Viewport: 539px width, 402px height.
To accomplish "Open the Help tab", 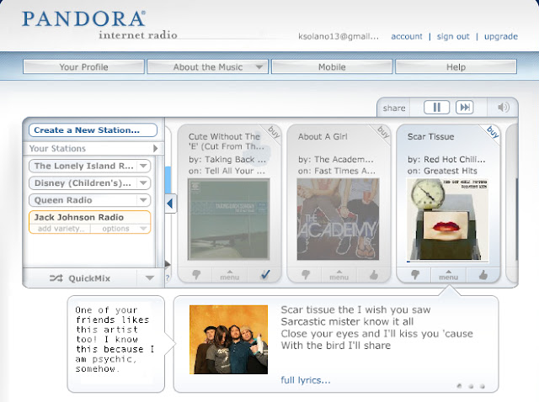I will point(456,67).
